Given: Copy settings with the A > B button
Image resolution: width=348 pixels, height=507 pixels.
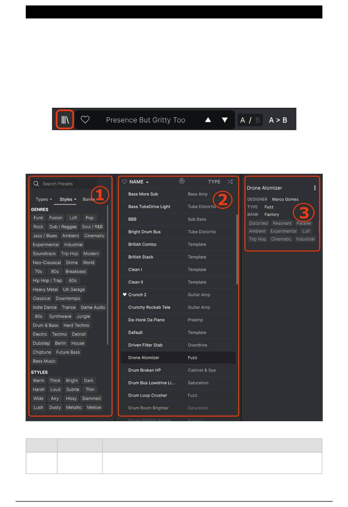Looking at the screenshot, I should pyautogui.click(x=278, y=120).
